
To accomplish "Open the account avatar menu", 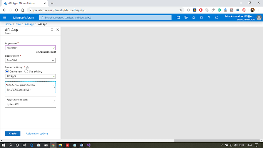I will [259, 18].
